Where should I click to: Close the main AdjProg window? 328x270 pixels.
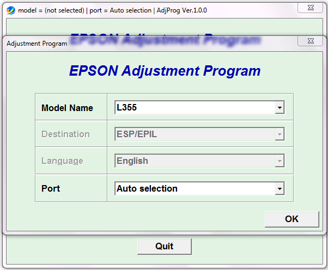[311, 8]
